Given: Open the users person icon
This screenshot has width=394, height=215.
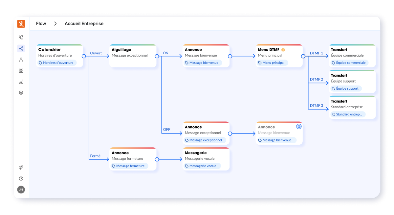Looking at the screenshot, I should click(x=21, y=60).
